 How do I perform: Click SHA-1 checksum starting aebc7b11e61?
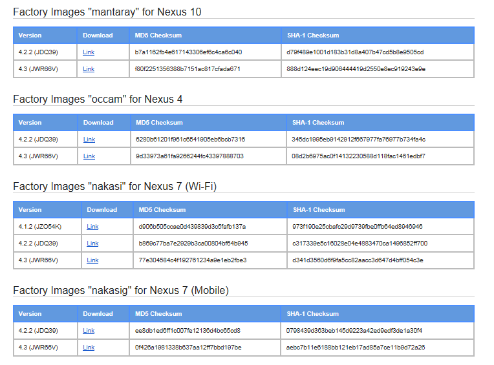pyautogui.click(x=356, y=348)
